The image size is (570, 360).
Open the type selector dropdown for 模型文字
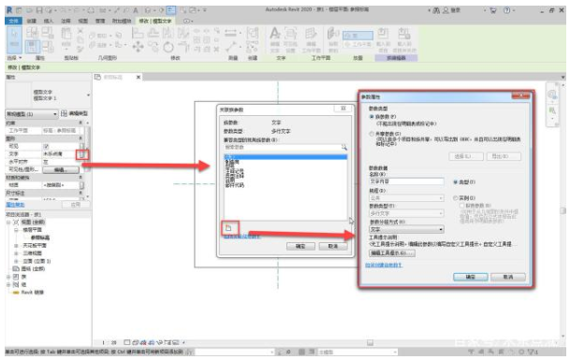[88, 95]
